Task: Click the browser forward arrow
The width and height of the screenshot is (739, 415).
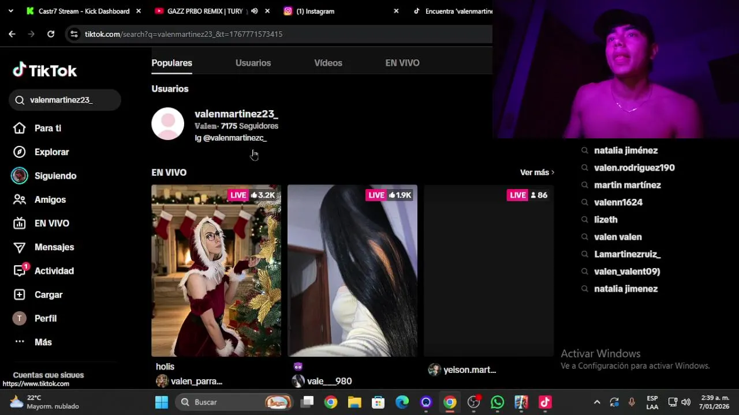Action: pos(31,34)
